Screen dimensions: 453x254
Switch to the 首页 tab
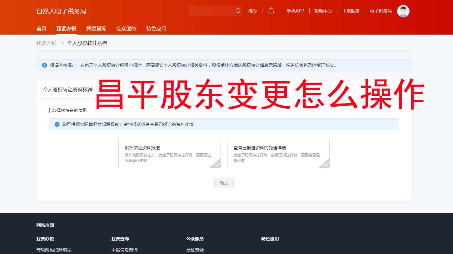pos(41,28)
